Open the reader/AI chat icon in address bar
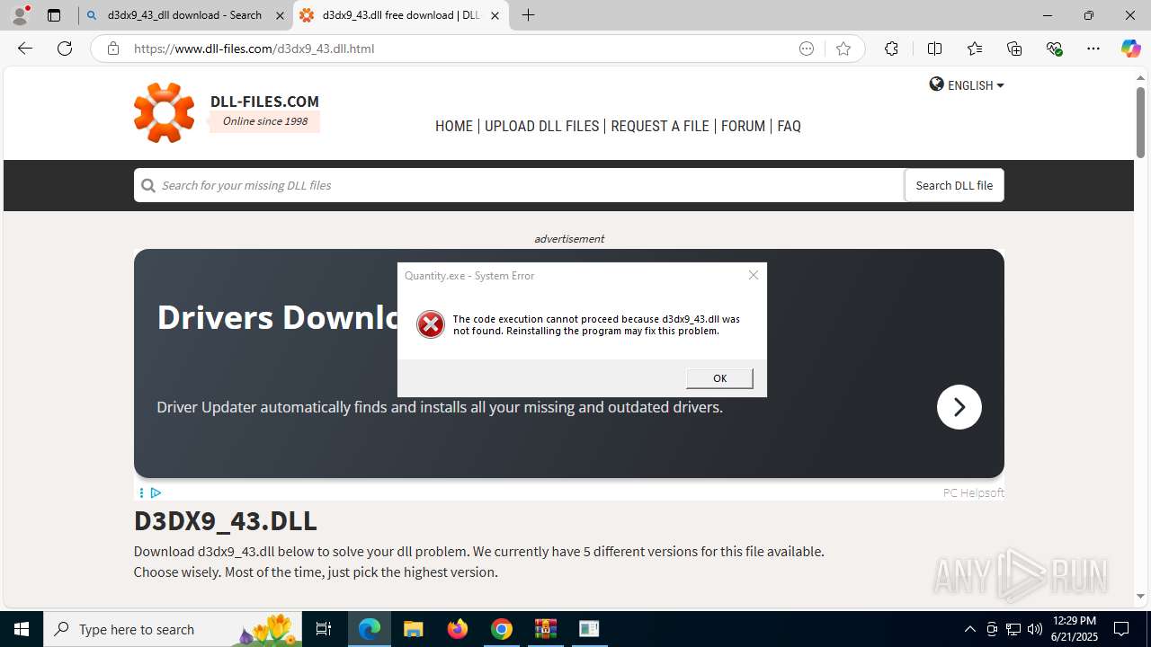The width and height of the screenshot is (1151, 647). click(807, 49)
